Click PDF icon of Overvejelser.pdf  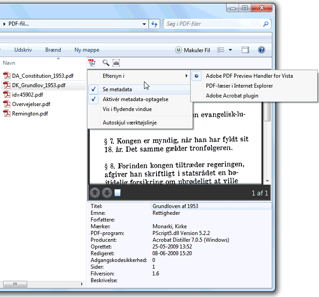(7, 104)
